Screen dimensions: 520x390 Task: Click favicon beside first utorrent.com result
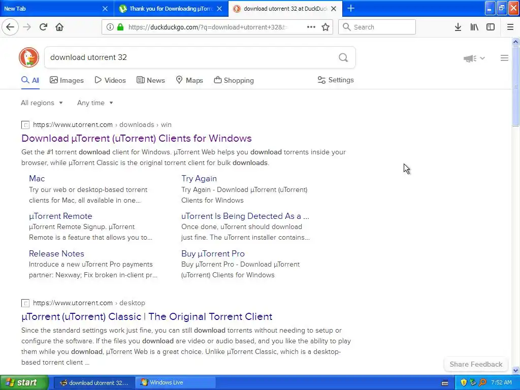tap(25, 125)
